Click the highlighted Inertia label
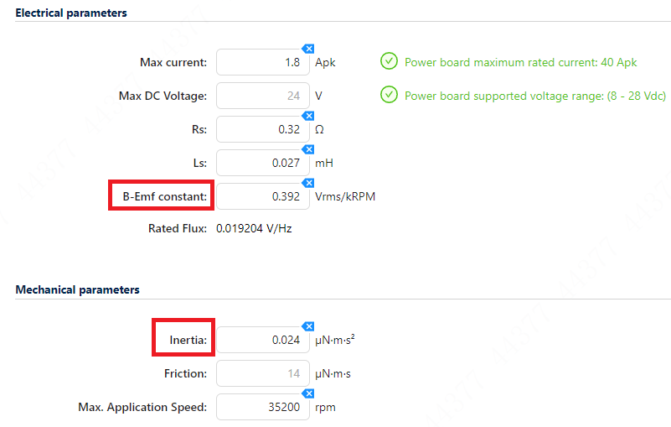This screenshot has width=671, height=427. (187, 340)
